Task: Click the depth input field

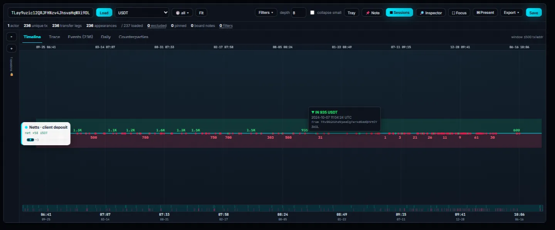Action: tap(299, 13)
